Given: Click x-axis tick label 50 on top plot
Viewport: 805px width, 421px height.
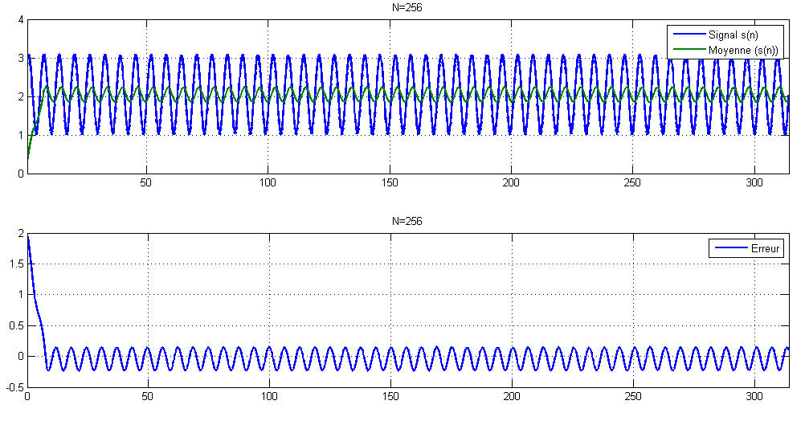Looking at the screenshot, I should pos(147,183).
